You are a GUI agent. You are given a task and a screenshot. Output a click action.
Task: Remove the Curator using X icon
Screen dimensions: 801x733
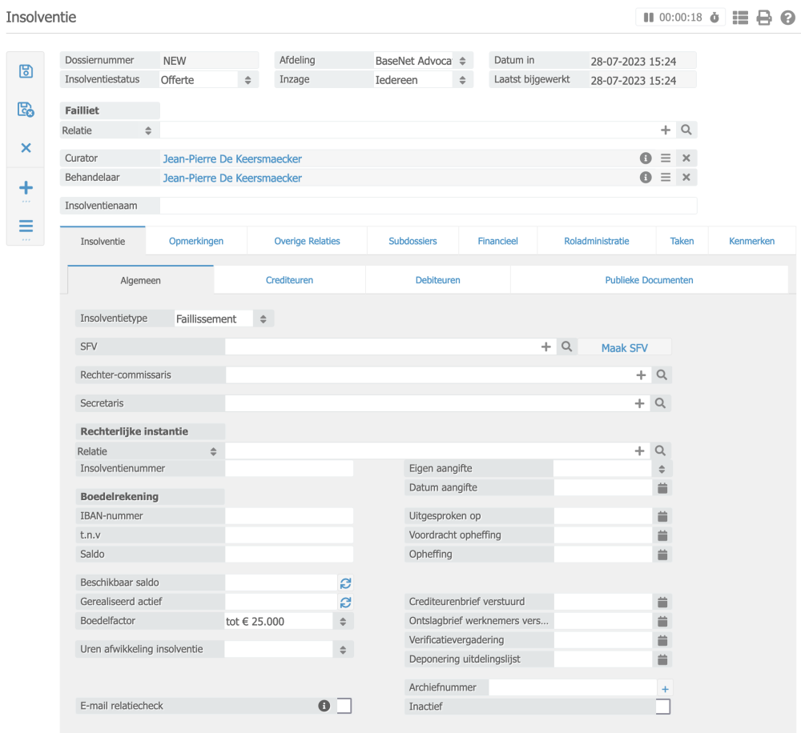pos(686,158)
